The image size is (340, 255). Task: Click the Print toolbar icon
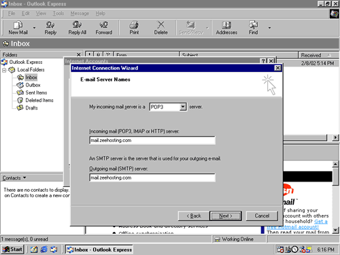pyautogui.click(x=134, y=28)
